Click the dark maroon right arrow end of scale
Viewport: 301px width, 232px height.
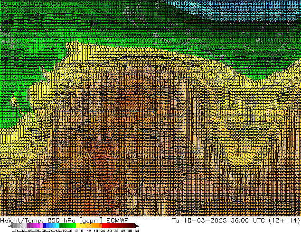click(136, 226)
